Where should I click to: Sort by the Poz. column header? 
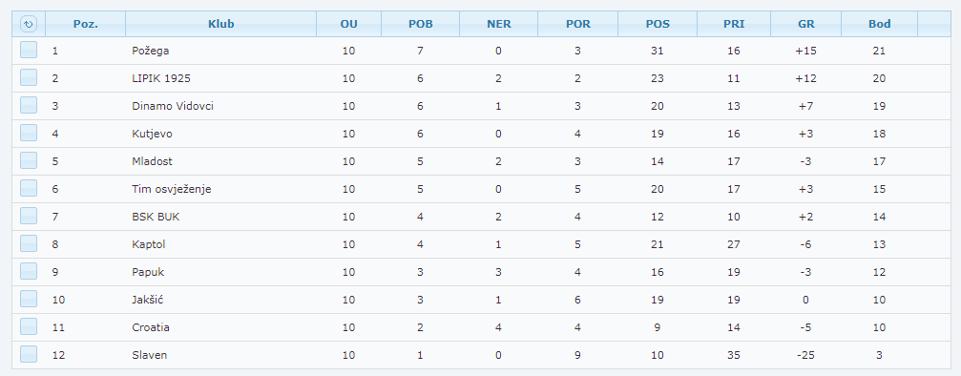tap(85, 24)
